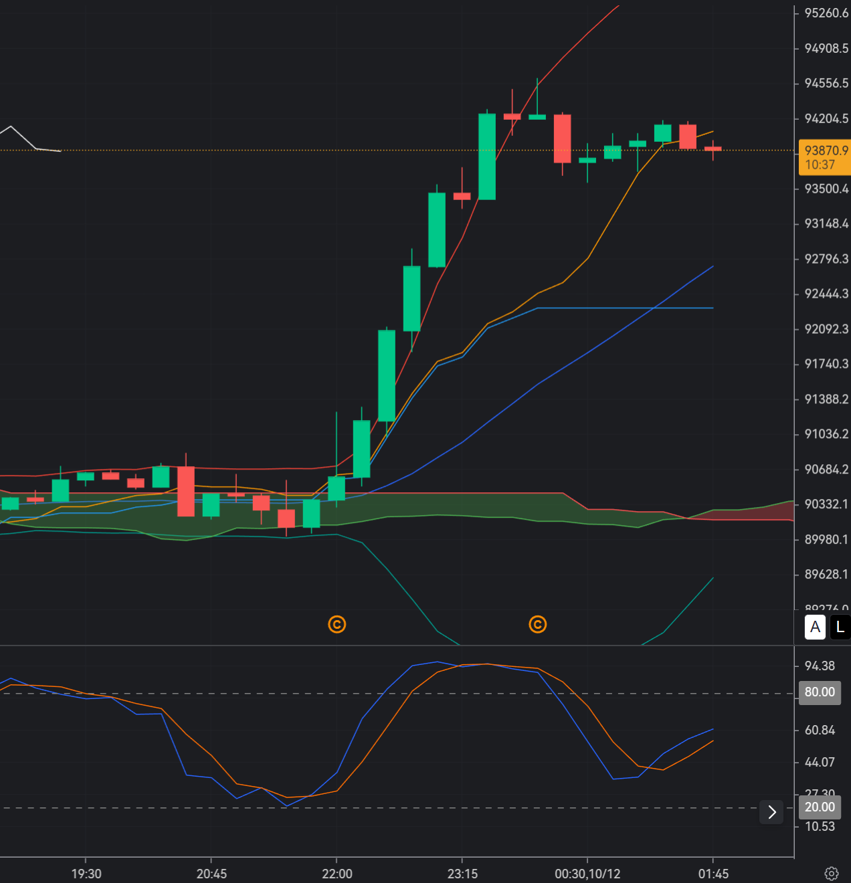This screenshot has height=883, width=851.
Task: Toggle auto price scaling with the A button
Action: coord(815,627)
